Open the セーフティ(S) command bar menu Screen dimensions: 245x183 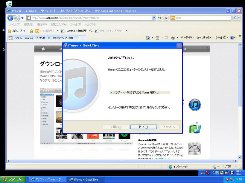coord(204,38)
